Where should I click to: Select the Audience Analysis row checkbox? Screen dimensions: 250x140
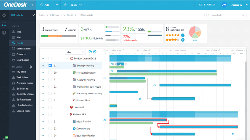50,80
